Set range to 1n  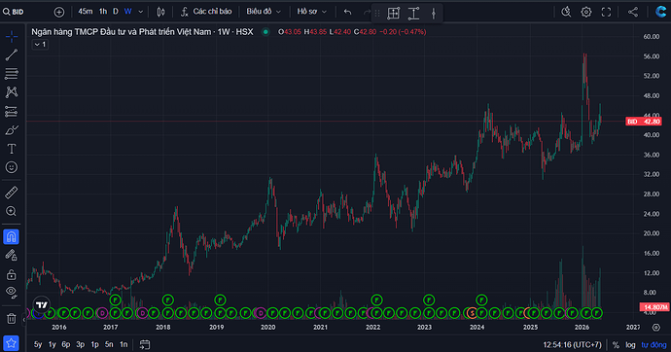tap(124, 344)
